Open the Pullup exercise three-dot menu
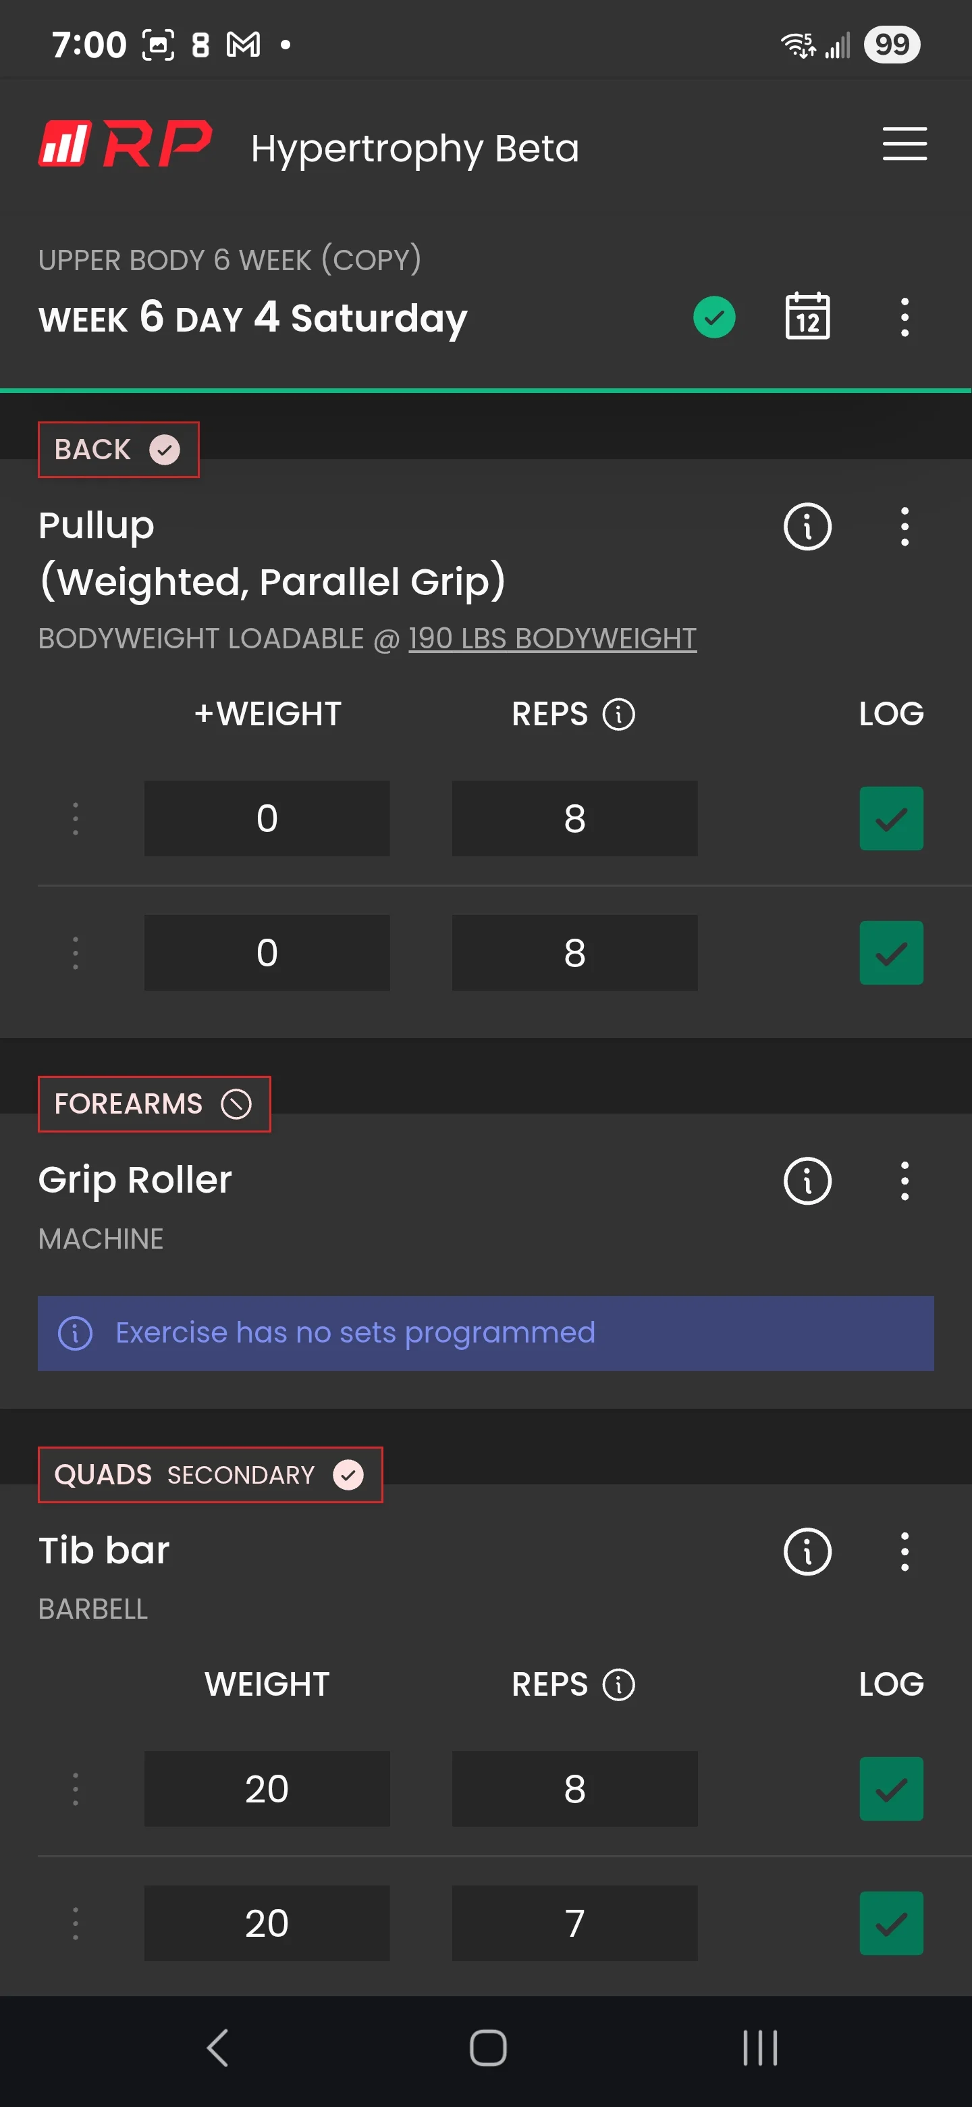The height and width of the screenshot is (2107, 972). point(904,526)
